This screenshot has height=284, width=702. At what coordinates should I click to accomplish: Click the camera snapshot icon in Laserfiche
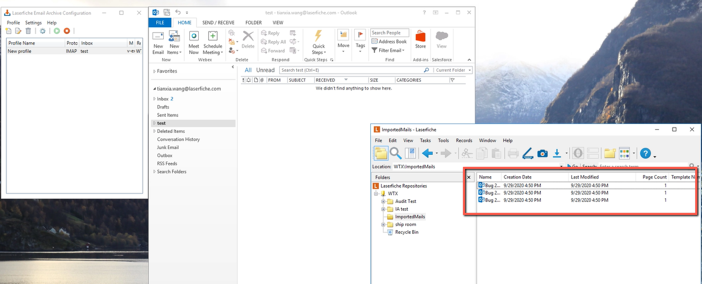coord(542,153)
